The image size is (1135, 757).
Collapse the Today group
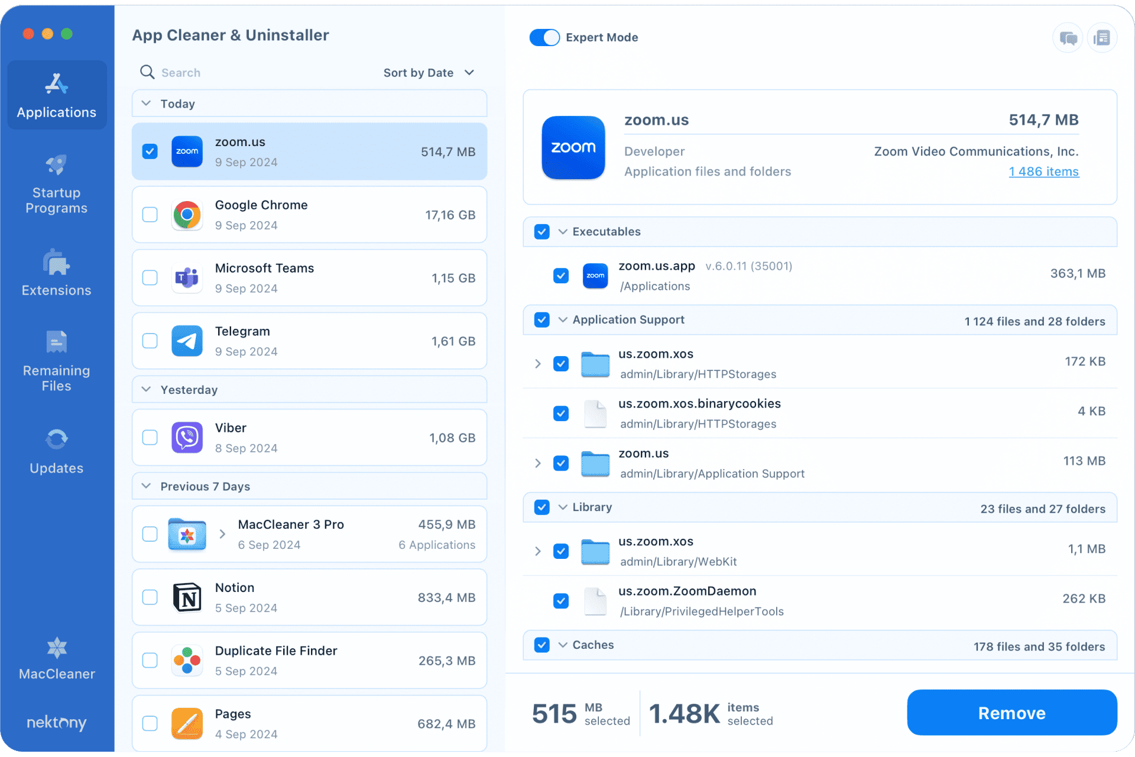tap(147, 103)
